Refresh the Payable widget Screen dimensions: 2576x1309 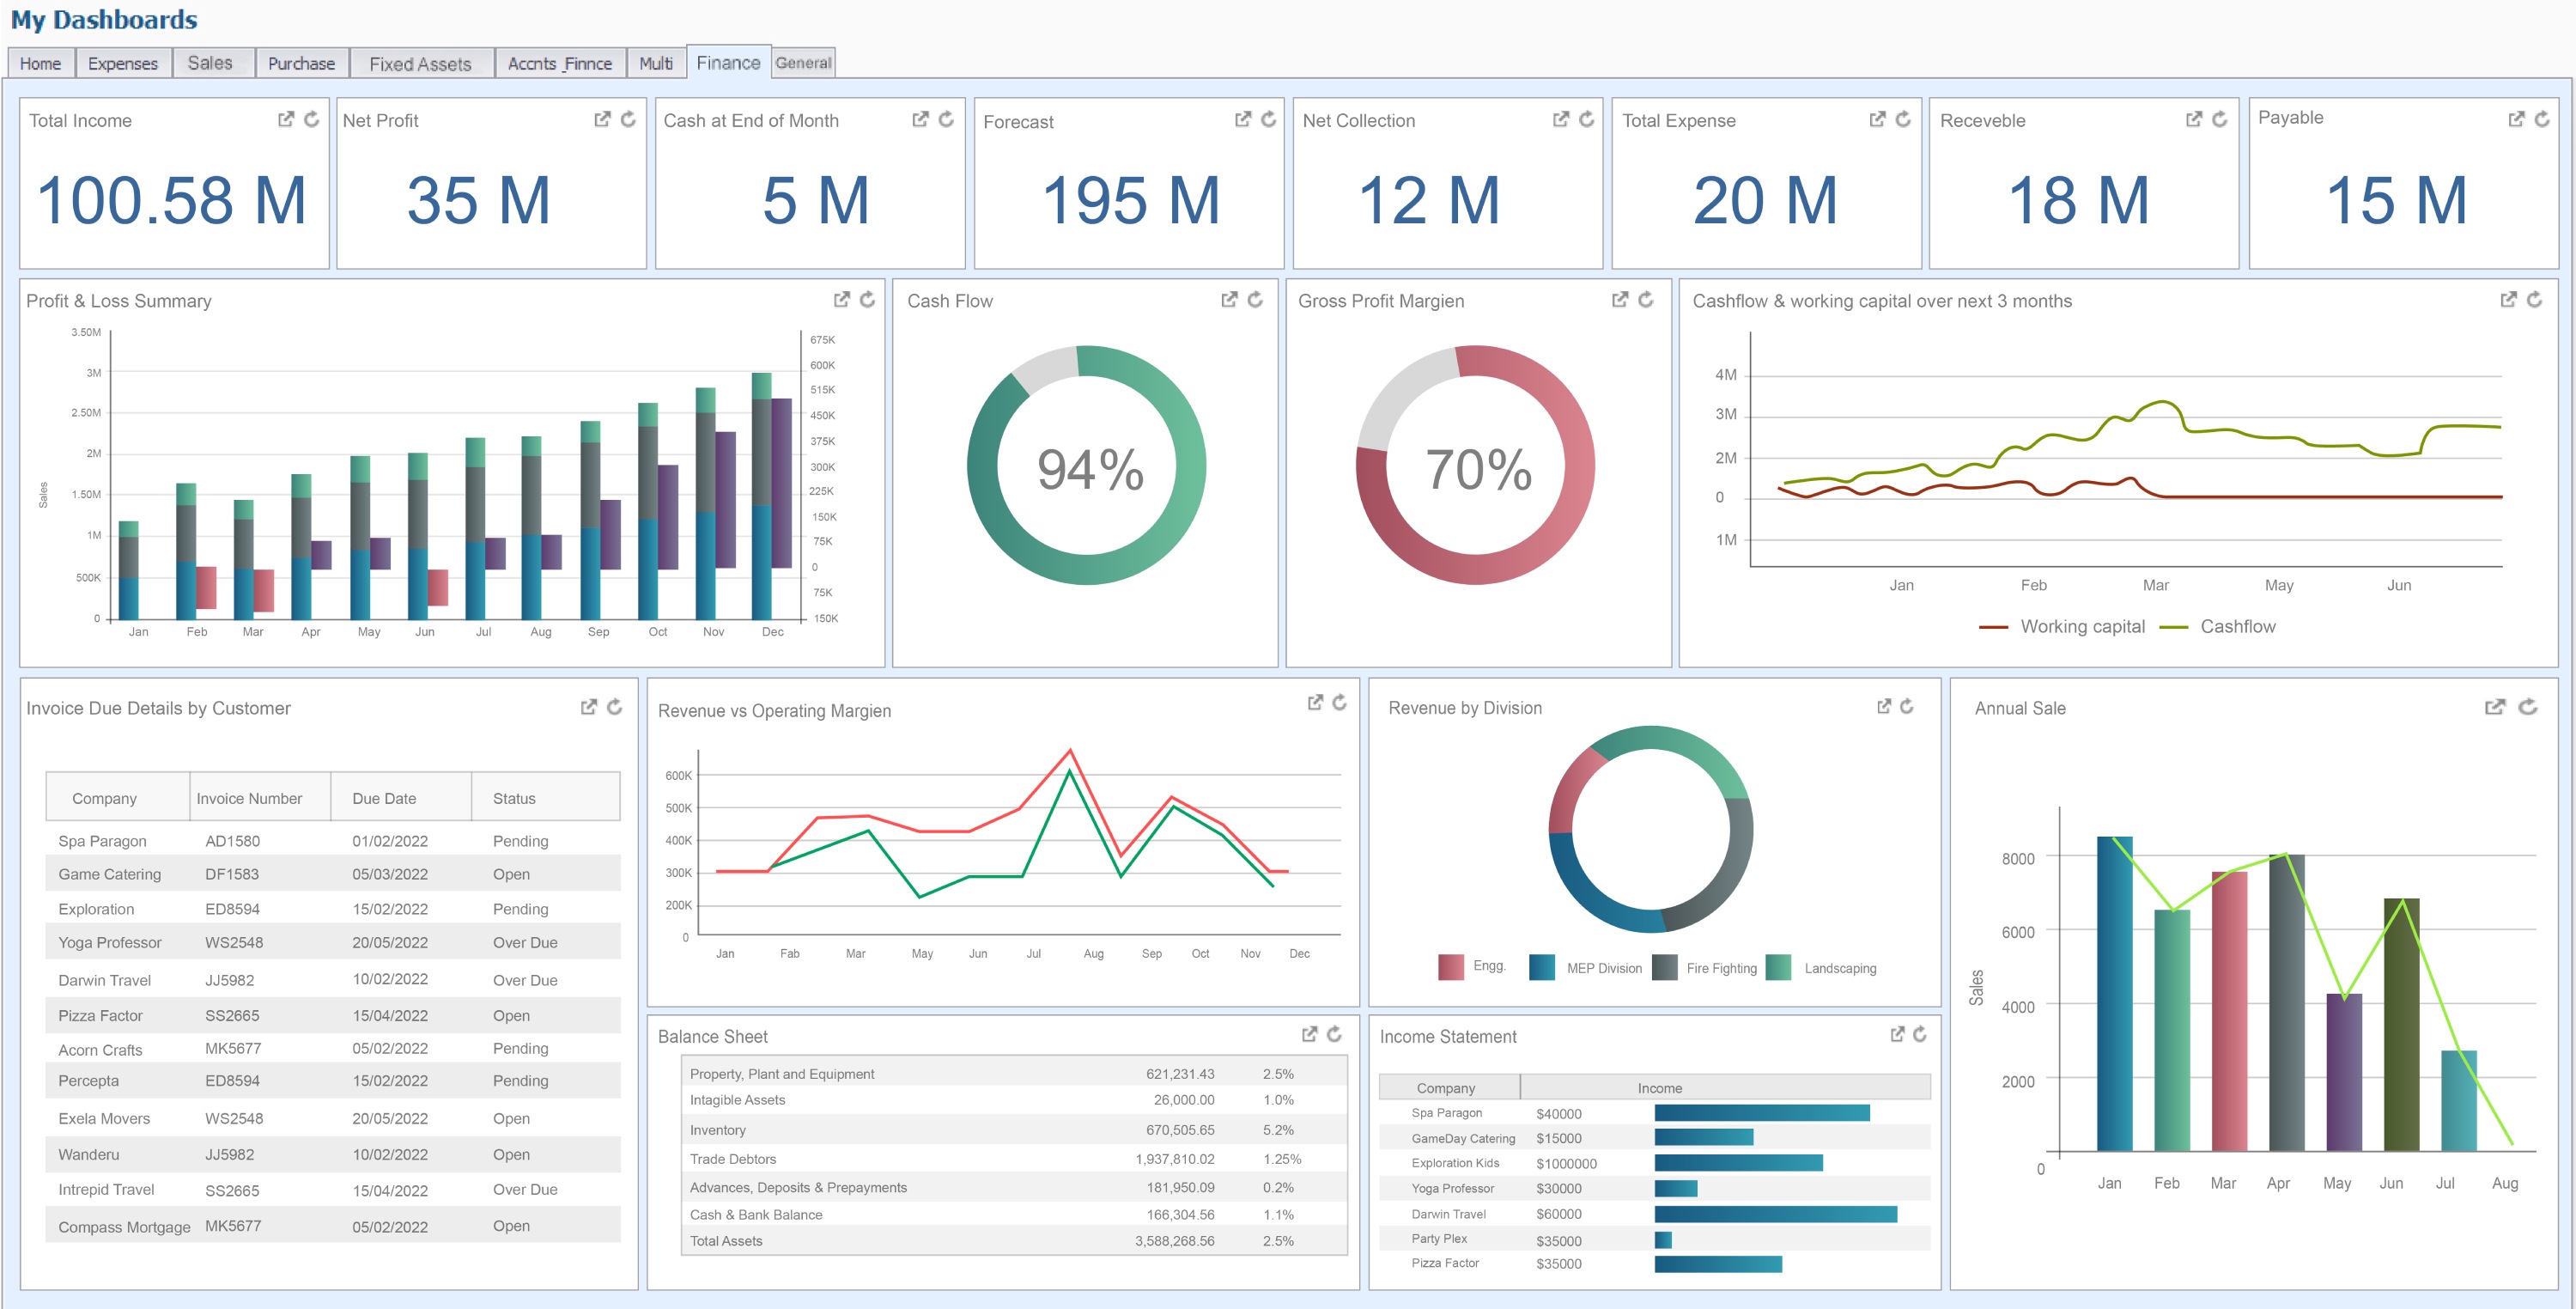click(x=2542, y=119)
